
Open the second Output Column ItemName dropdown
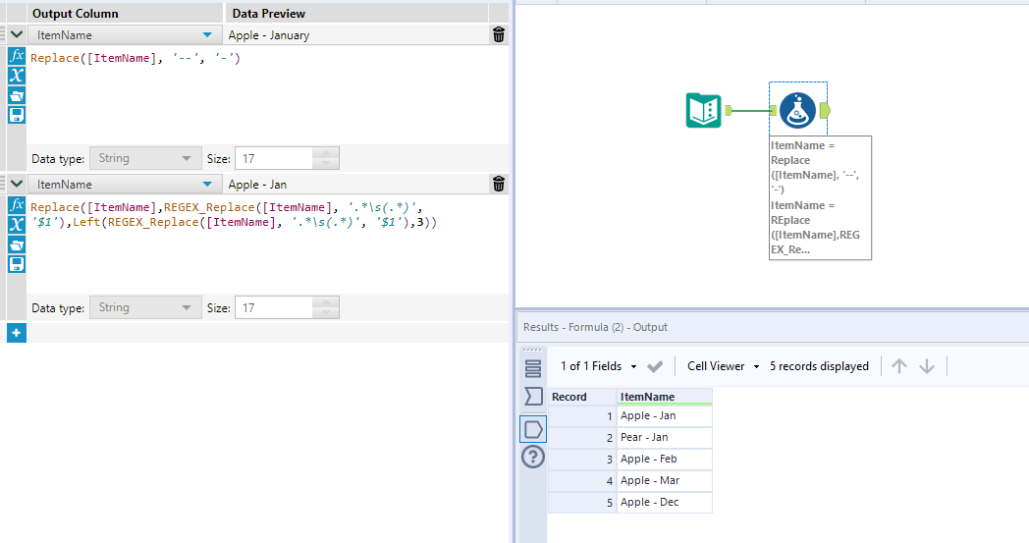206,185
